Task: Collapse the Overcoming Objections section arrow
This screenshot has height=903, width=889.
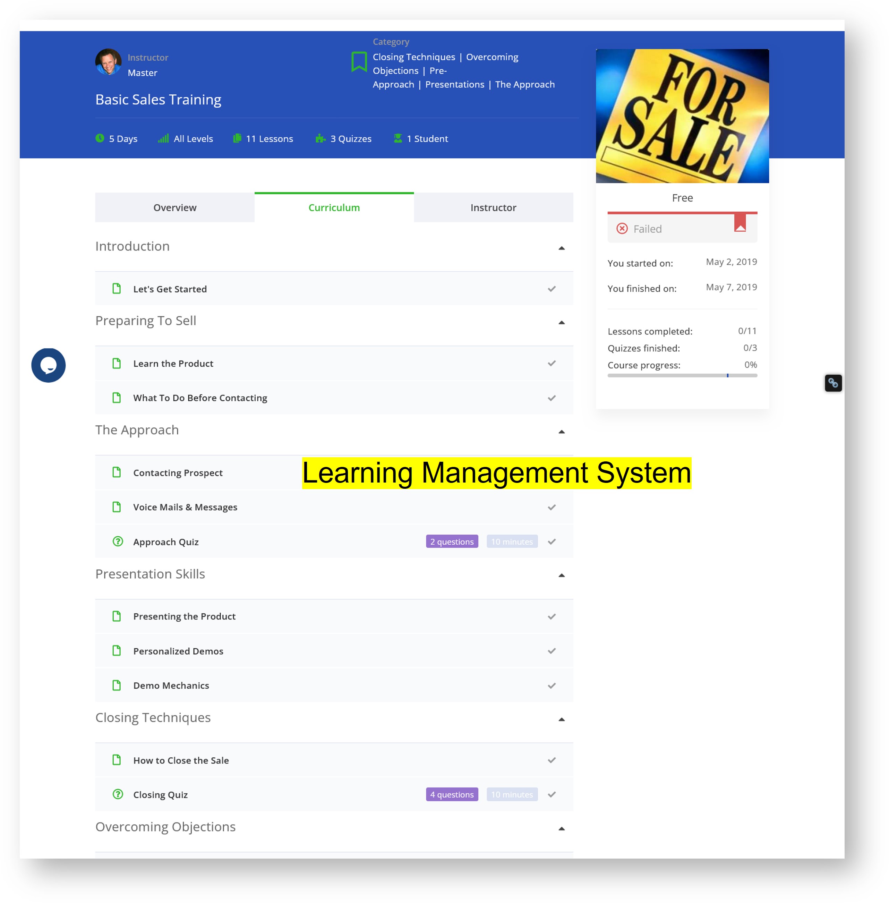Action: (x=561, y=829)
